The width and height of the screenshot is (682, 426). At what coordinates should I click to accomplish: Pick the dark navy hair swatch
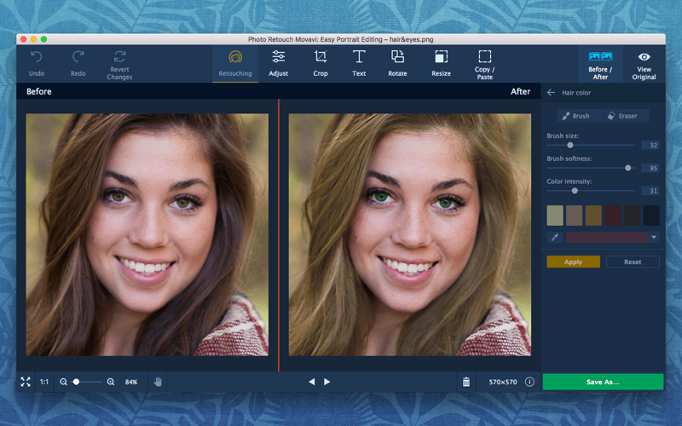pyautogui.click(x=651, y=216)
